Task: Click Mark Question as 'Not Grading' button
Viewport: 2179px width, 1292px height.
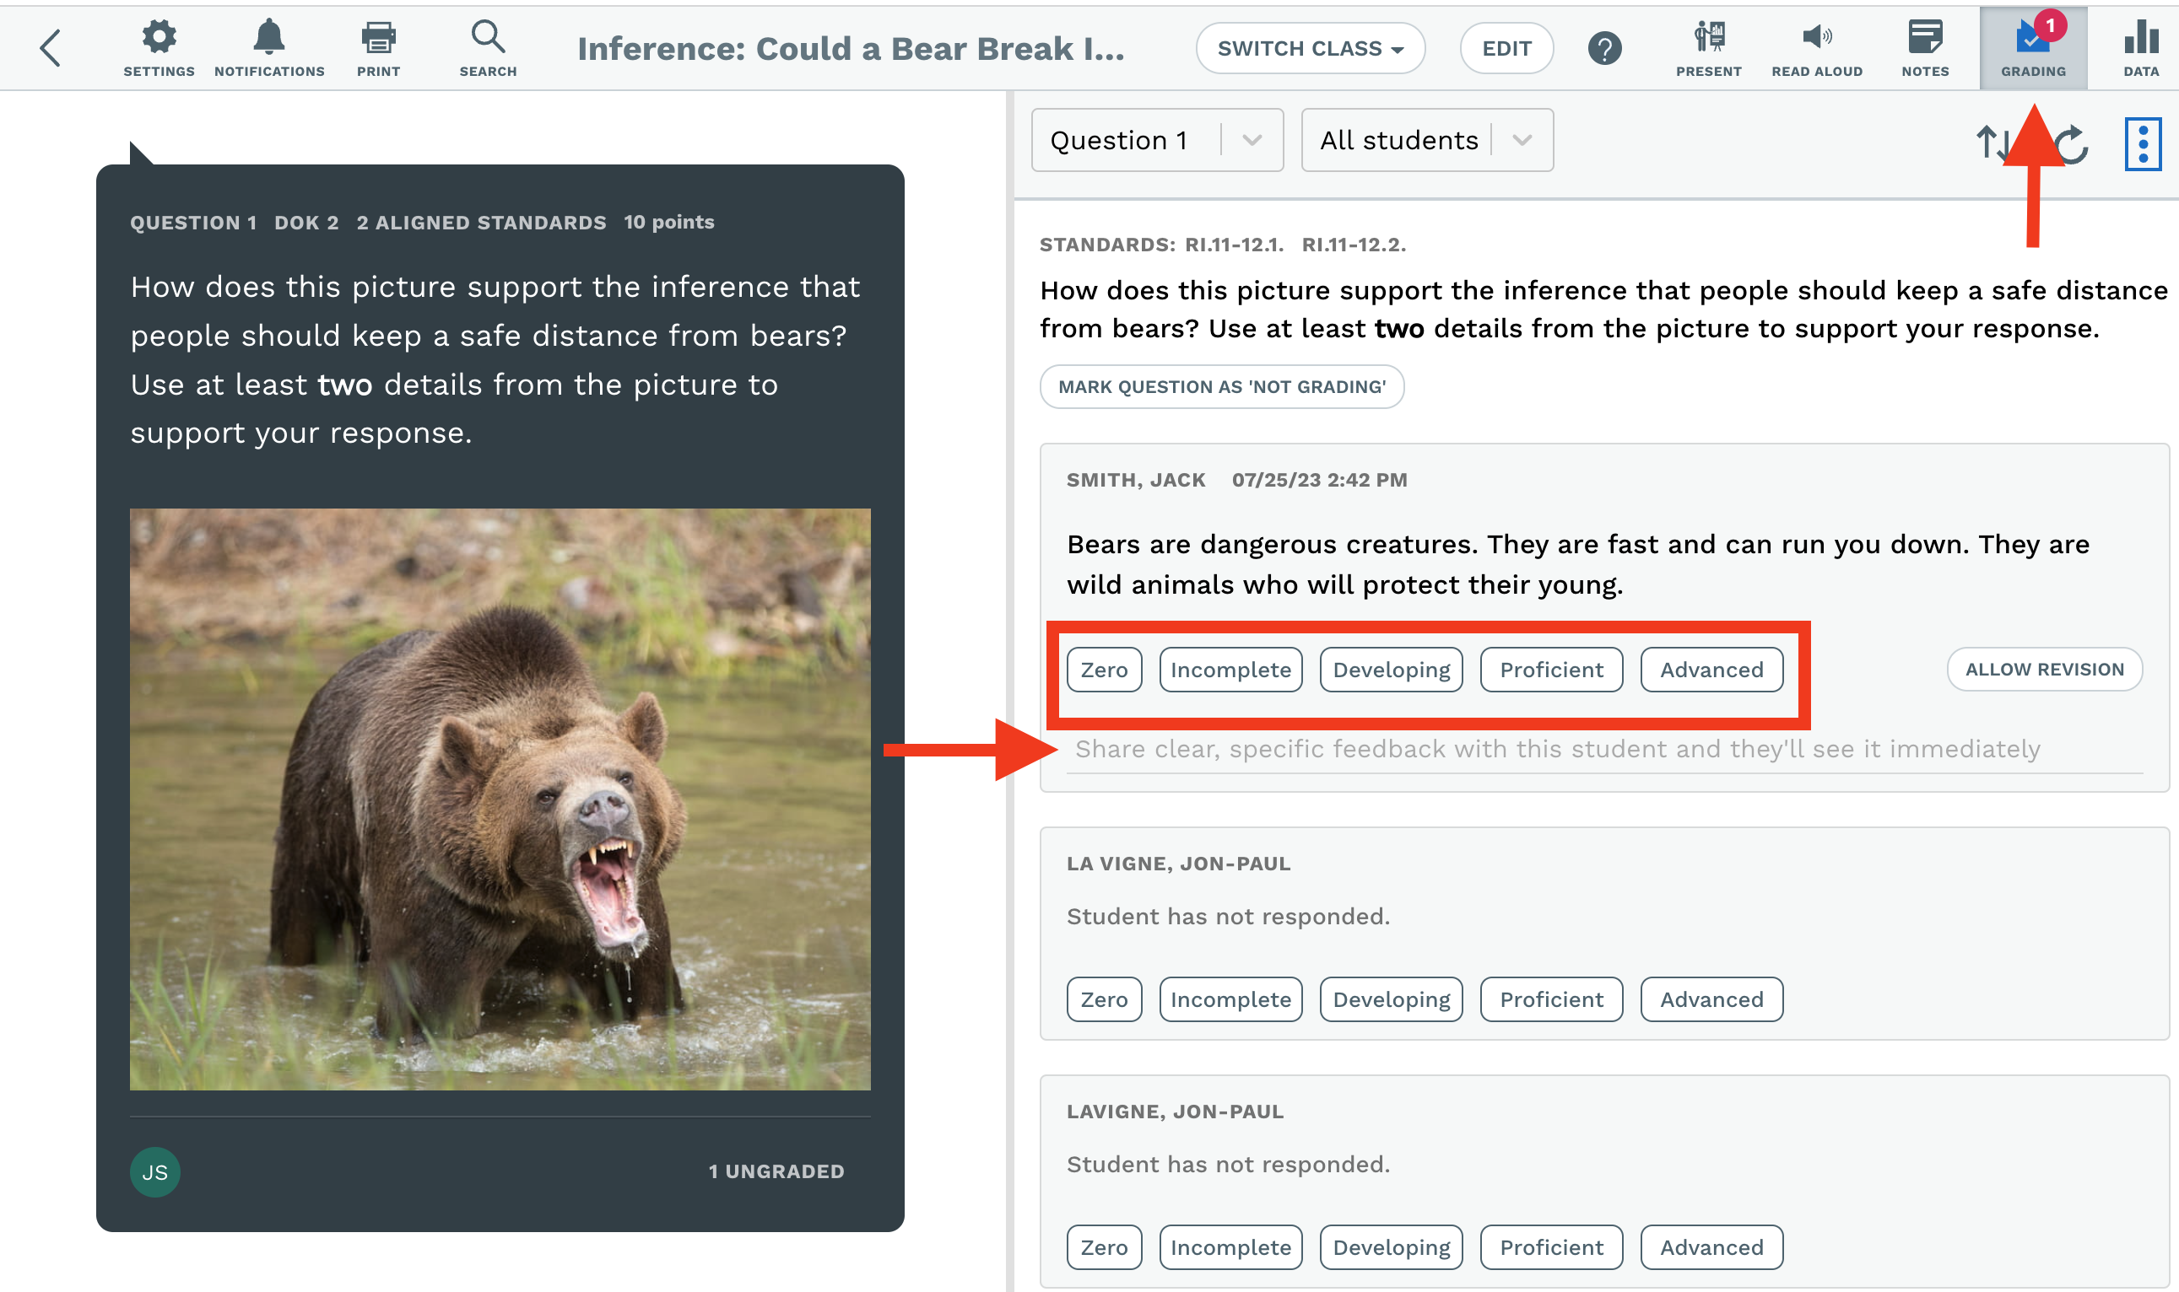Action: point(1221,386)
